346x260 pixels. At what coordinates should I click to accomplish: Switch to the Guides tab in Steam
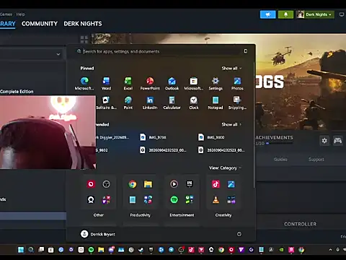(x=280, y=160)
